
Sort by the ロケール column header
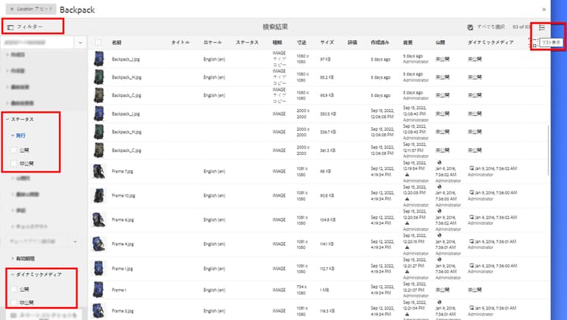coord(212,42)
